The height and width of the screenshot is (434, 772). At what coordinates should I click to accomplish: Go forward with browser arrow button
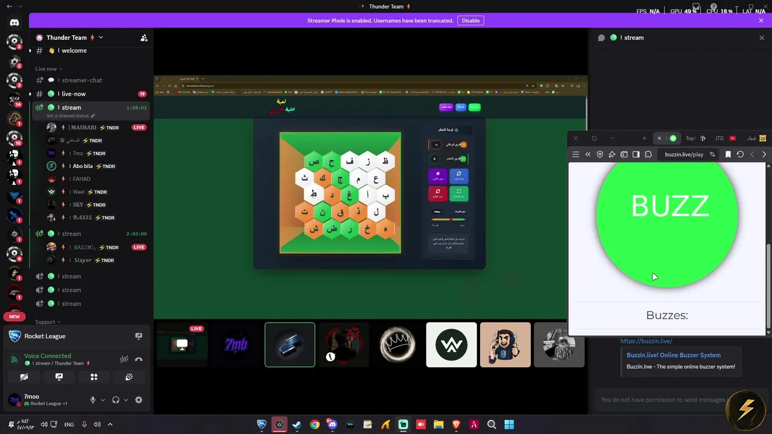(x=764, y=154)
